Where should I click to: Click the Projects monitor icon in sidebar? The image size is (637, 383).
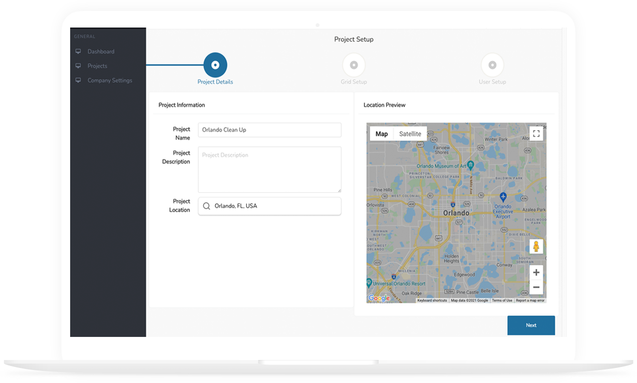(78, 66)
